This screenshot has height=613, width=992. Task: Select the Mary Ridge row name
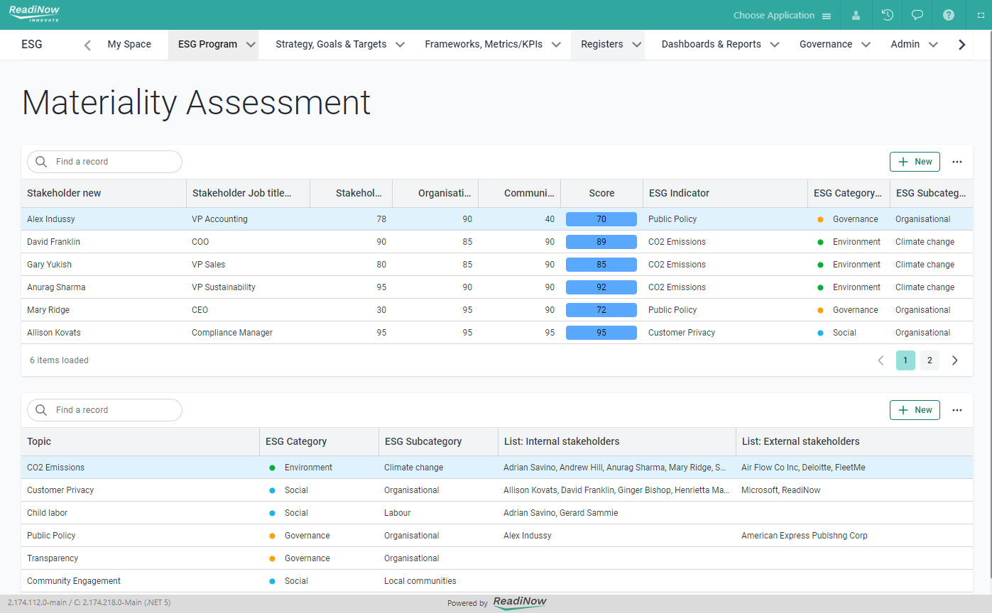tap(48, 310)
